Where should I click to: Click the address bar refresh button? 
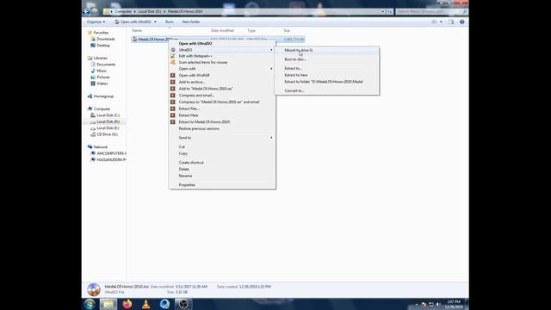click(390, 11)
